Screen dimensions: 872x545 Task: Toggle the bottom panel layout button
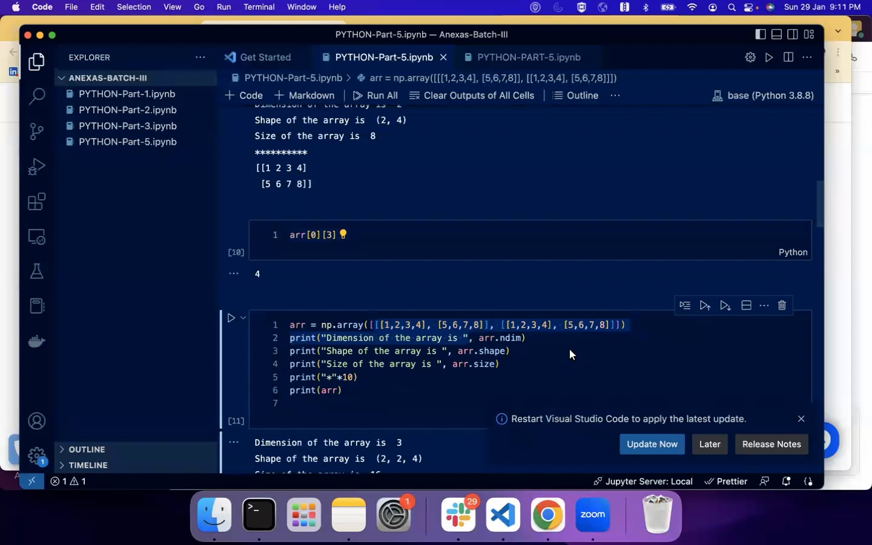pos(776,35)
